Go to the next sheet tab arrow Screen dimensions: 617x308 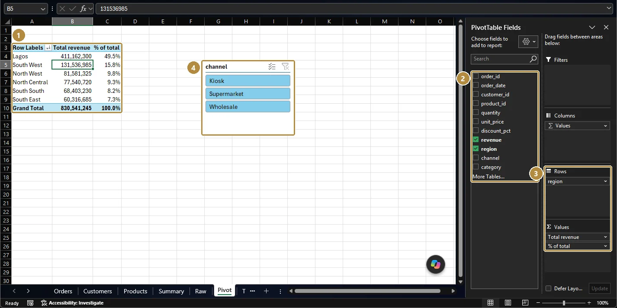click(28, 291)
